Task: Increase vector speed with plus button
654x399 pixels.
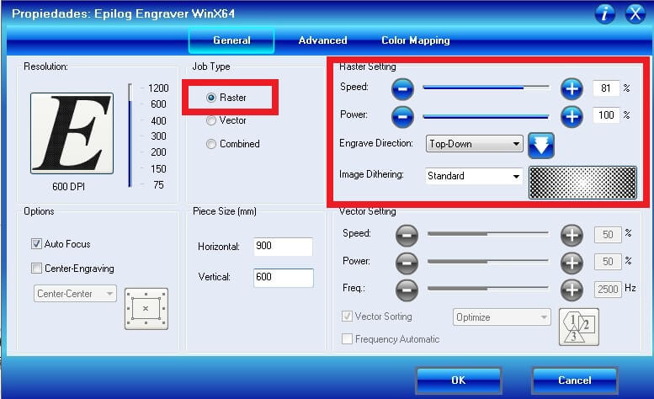Action: [x=572, y=235]
